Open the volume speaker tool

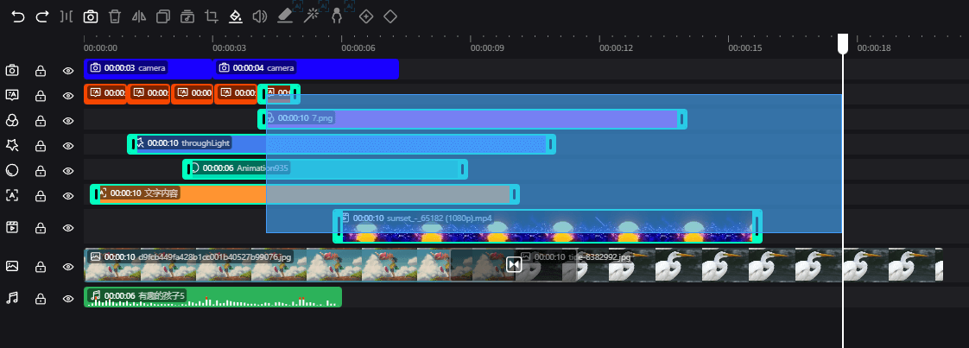point(259,16)
